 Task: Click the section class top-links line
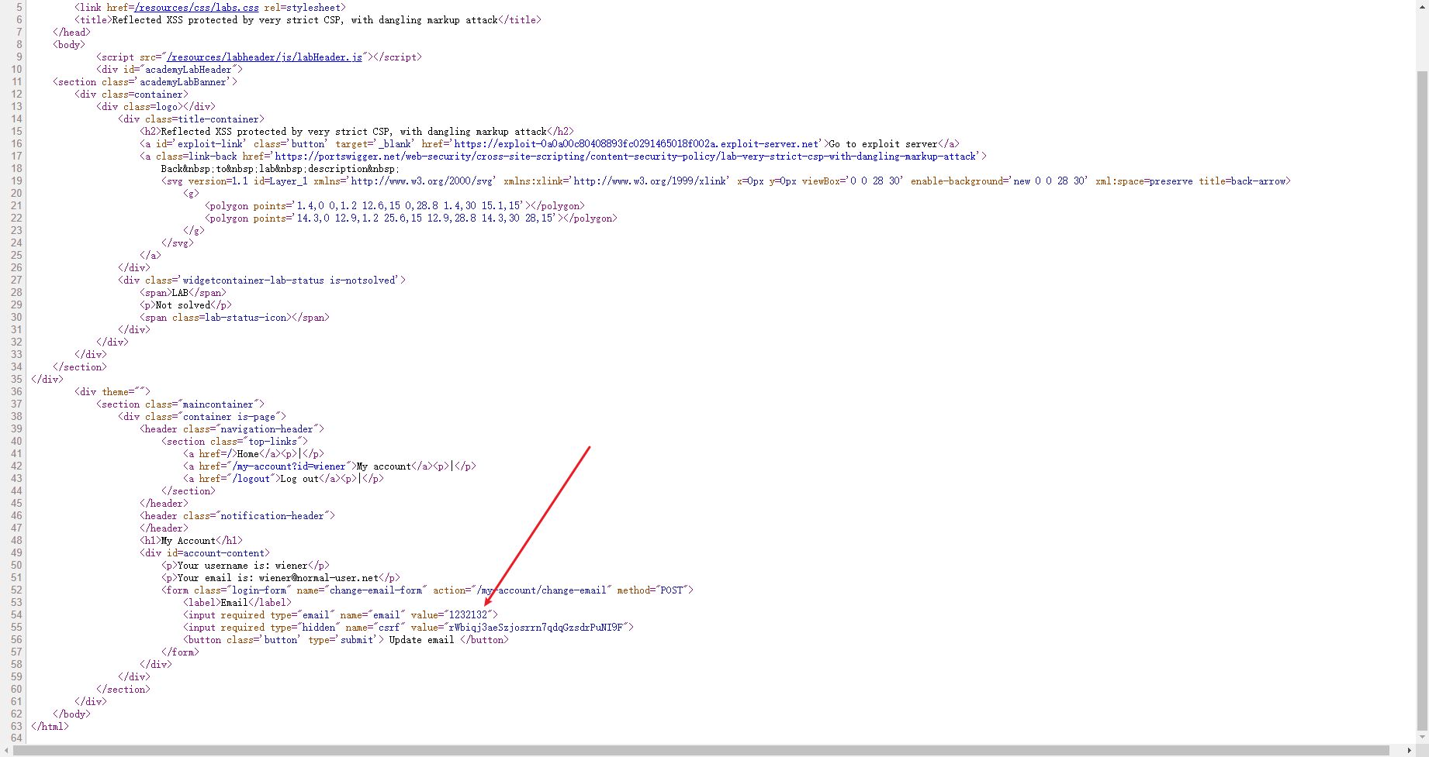pos(234,442)
